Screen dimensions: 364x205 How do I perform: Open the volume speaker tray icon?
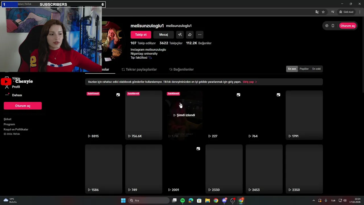[345, 200]
